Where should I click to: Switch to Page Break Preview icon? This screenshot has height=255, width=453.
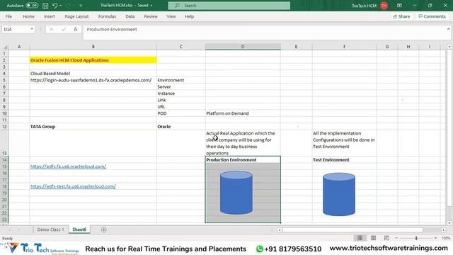coord(386,238)
